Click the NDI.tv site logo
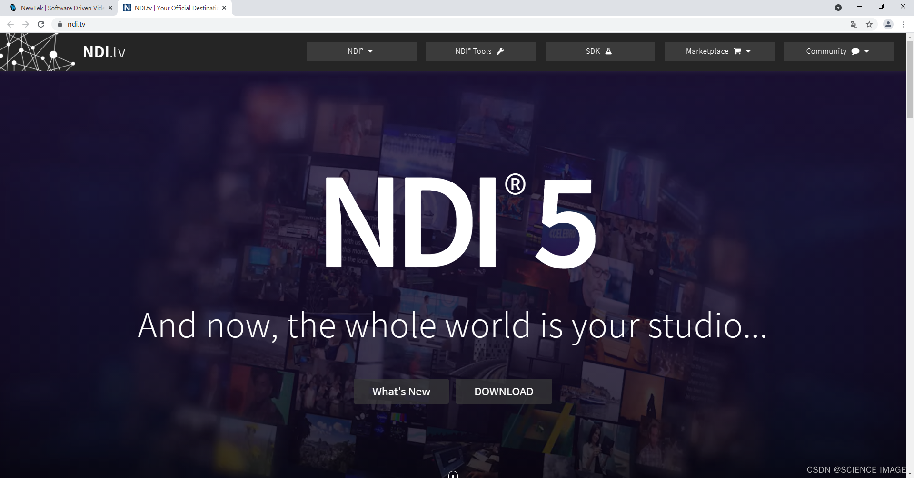914x478 pixels. (x=104, y=52)
